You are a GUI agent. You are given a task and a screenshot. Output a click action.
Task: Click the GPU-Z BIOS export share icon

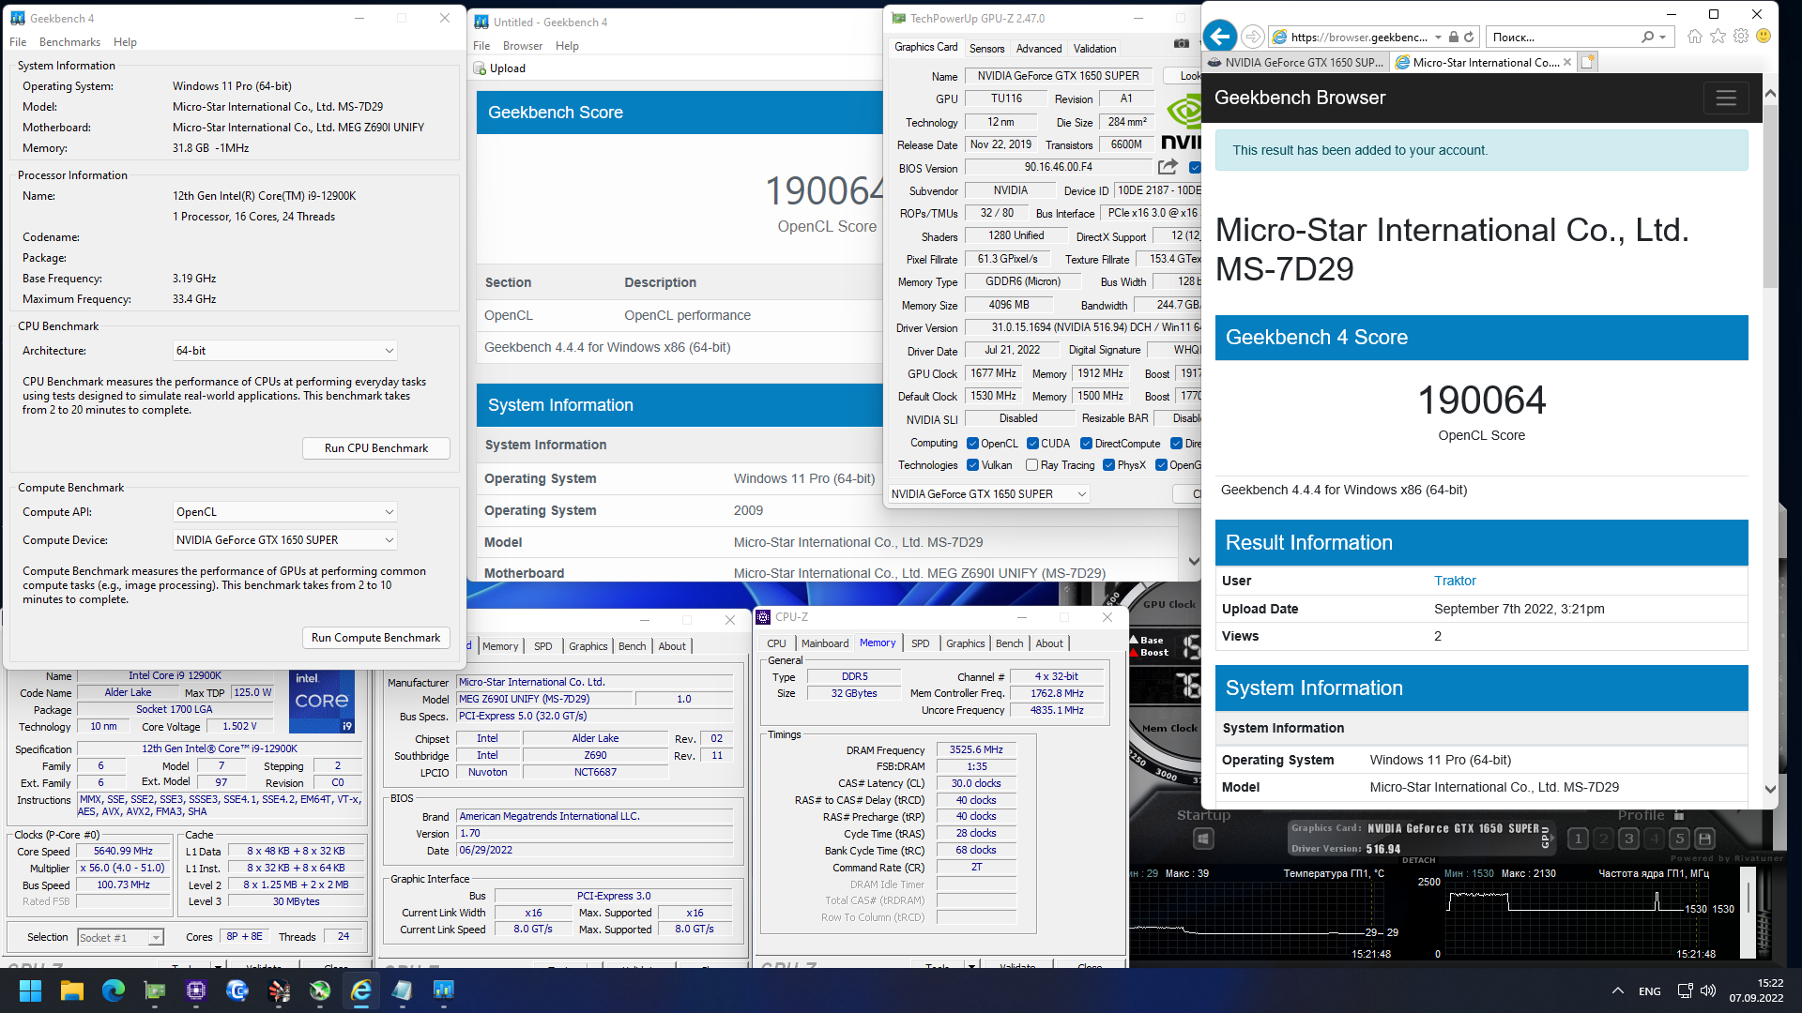click(x=1168, y=167)
